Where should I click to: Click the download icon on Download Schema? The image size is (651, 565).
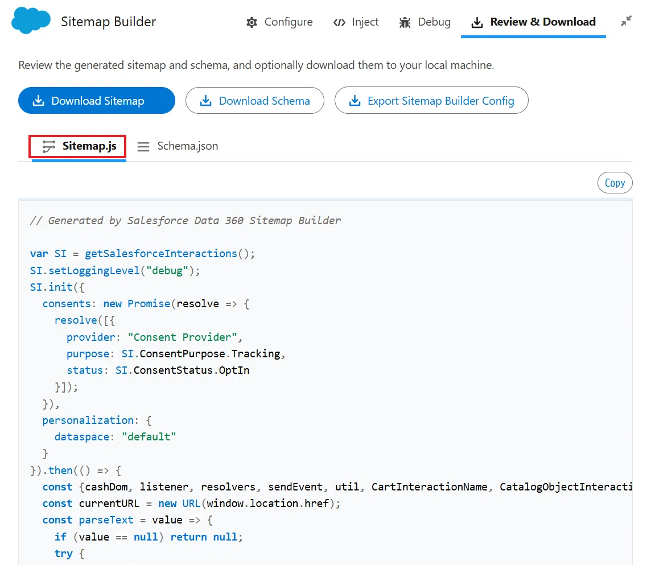[x=205, y=101]
